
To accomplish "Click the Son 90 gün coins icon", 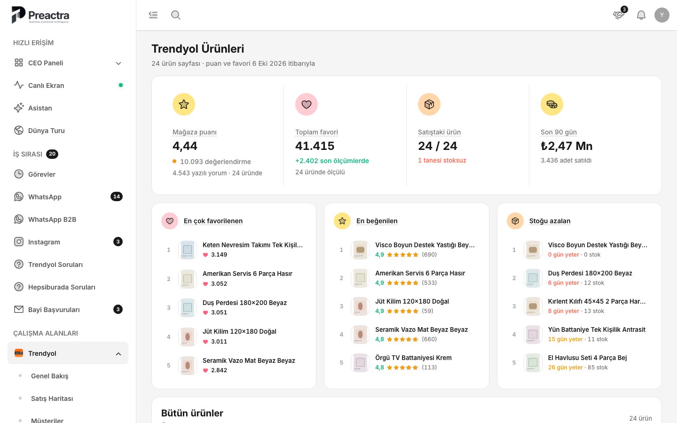I will (552, 104).
